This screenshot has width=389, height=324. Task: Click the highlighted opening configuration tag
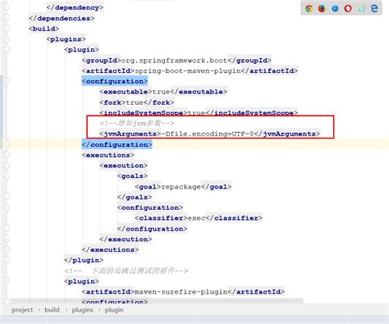115,81
